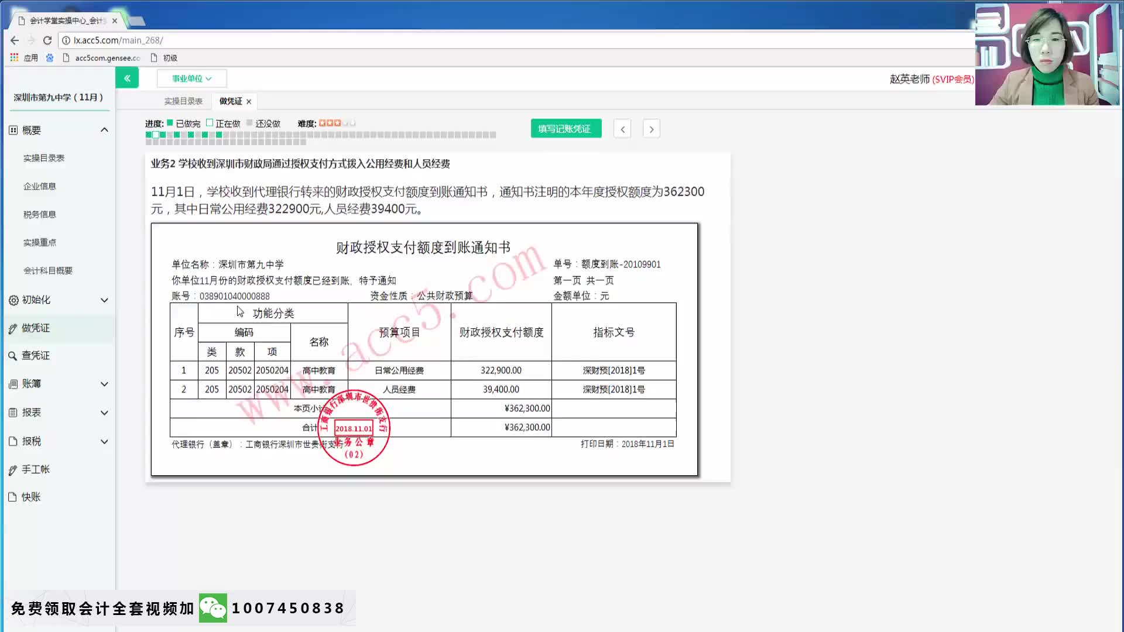Check the 正在做 progress checkbox
Image resolution: width=1124 pixels, height=632 pixels.
pyautogui.click(x=210, y=123)
